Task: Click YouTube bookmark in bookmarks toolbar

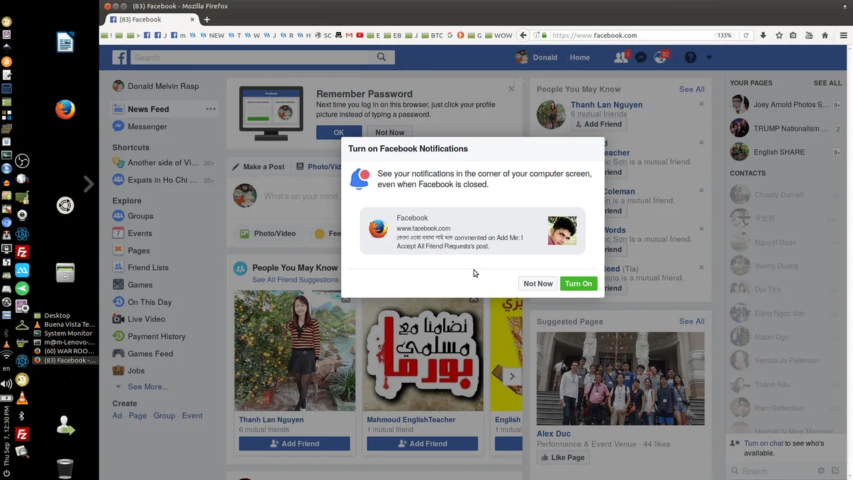Action: [x=360, y=35]
